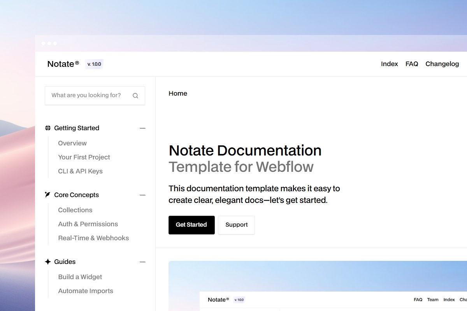Select the Guides heading text
This screenshot has height=311, width=467.
pos(65,262)
